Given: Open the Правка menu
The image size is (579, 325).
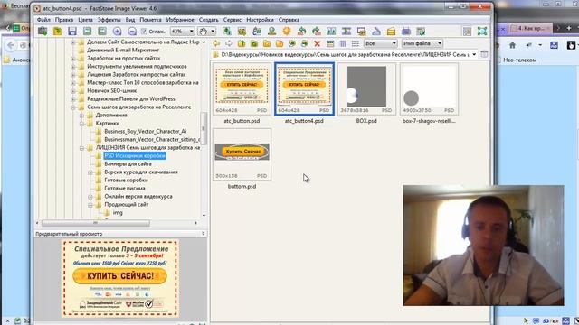Looking at the screenshot, I should tap(64, 20).
